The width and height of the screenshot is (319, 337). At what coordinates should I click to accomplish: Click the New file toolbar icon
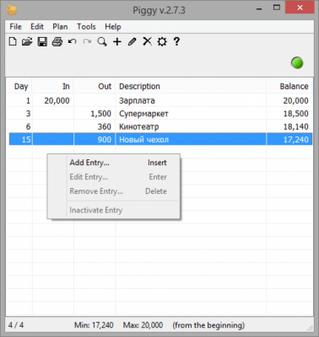pyautogui.click(x=13, y=42)
